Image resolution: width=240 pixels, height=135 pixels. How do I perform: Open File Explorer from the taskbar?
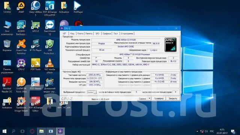pyautogui.click(x=42, y=131)
